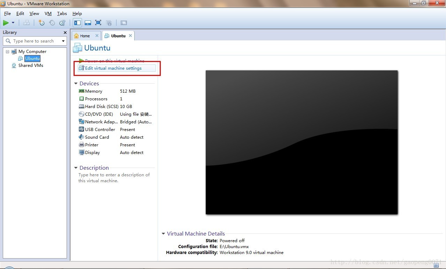Click the Processors device label

[96, 99]
